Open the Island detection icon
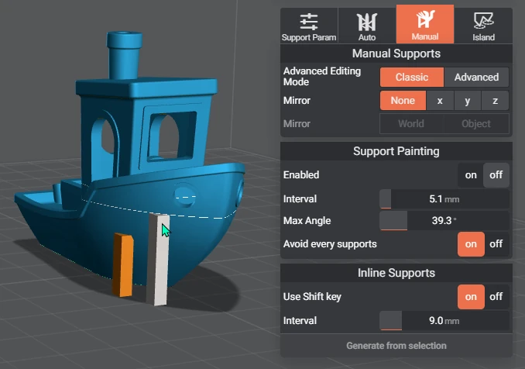The image size is (525, 369). coord(483,21)
